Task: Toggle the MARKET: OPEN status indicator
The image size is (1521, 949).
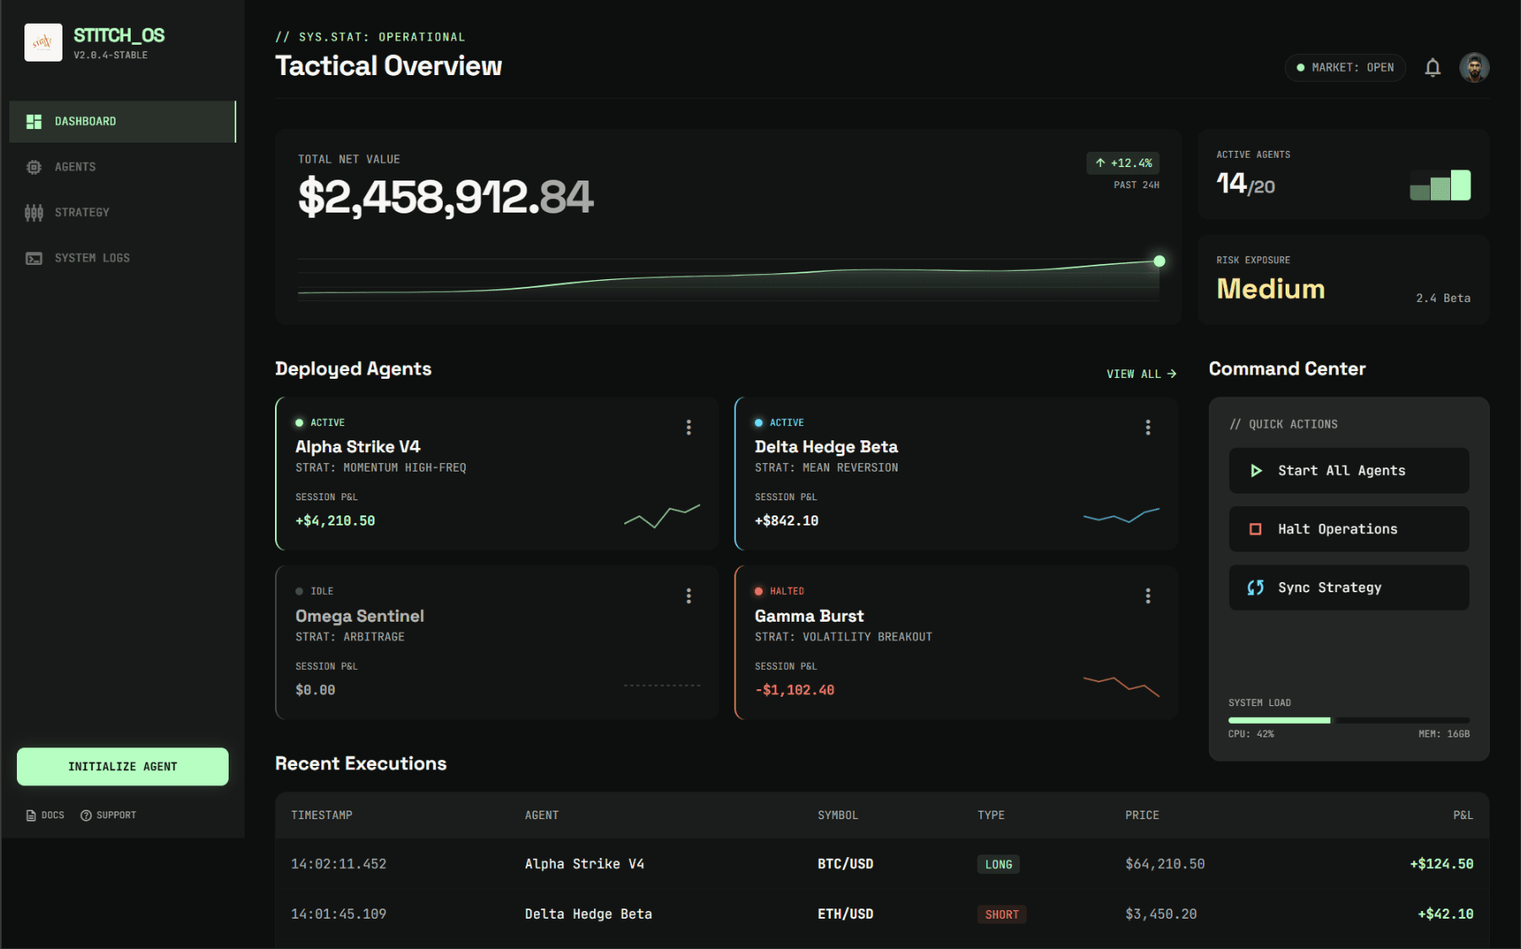Action: coord(1345,67)
